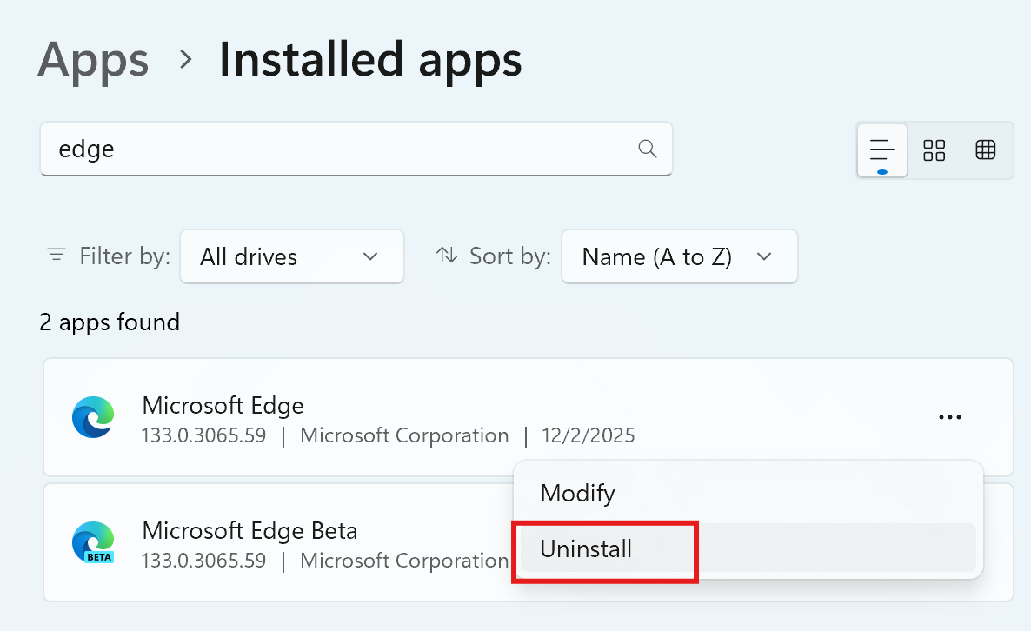
Task: Click the breadcrumb chevron after Apps
Action: [184, 59]
